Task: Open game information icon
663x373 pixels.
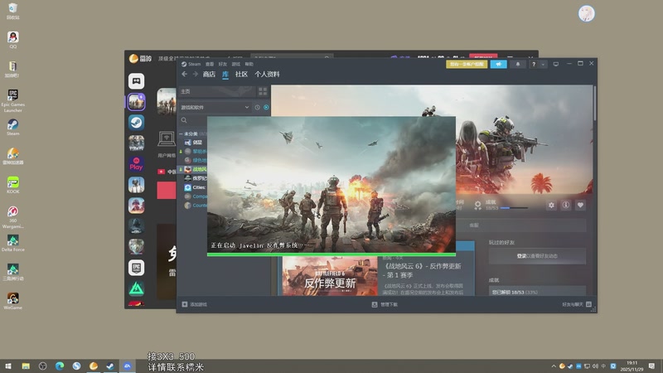Action: (566, 205)
